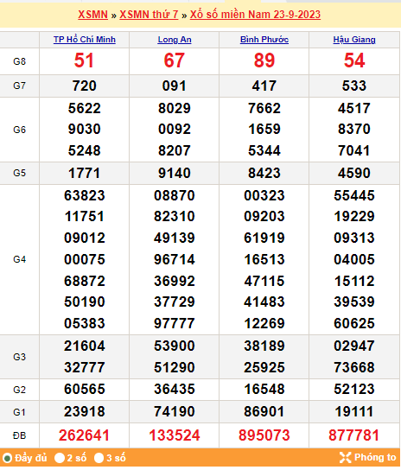Click the G4 row label

(x=20, y=259)
